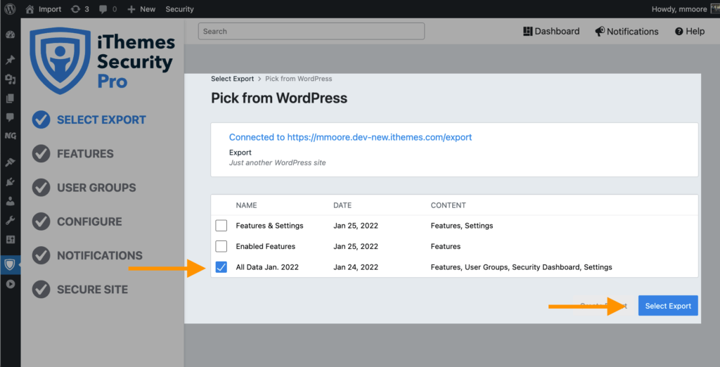
Task: Check the Enabled Features export checkbox
Action: (221, 246)
